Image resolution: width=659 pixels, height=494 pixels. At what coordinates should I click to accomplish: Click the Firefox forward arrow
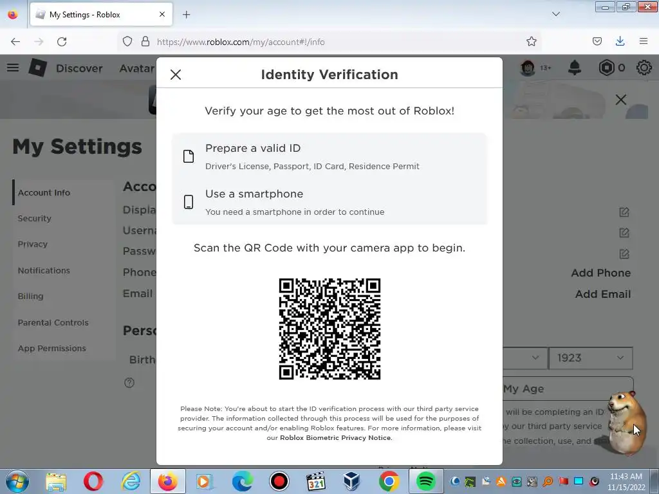[39, 42]
